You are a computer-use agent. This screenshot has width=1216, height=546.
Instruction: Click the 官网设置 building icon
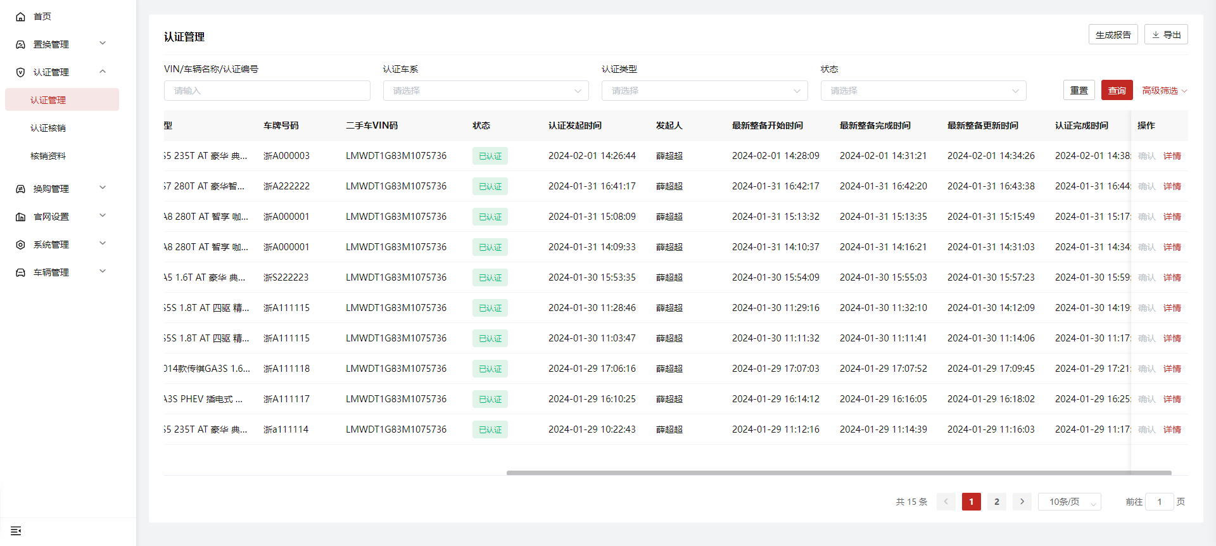(x=20, y=217)
